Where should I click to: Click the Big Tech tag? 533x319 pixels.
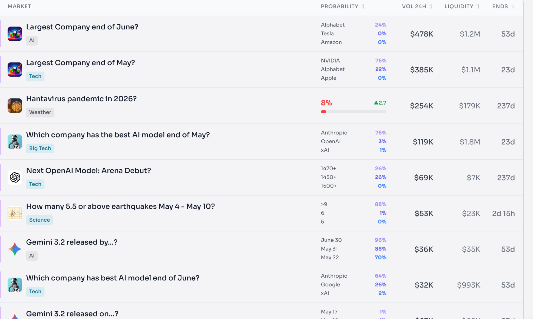(x=40, y=148)
